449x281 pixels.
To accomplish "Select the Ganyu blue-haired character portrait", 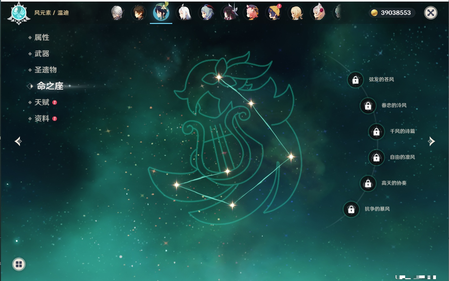I will (x=207, y=13).
